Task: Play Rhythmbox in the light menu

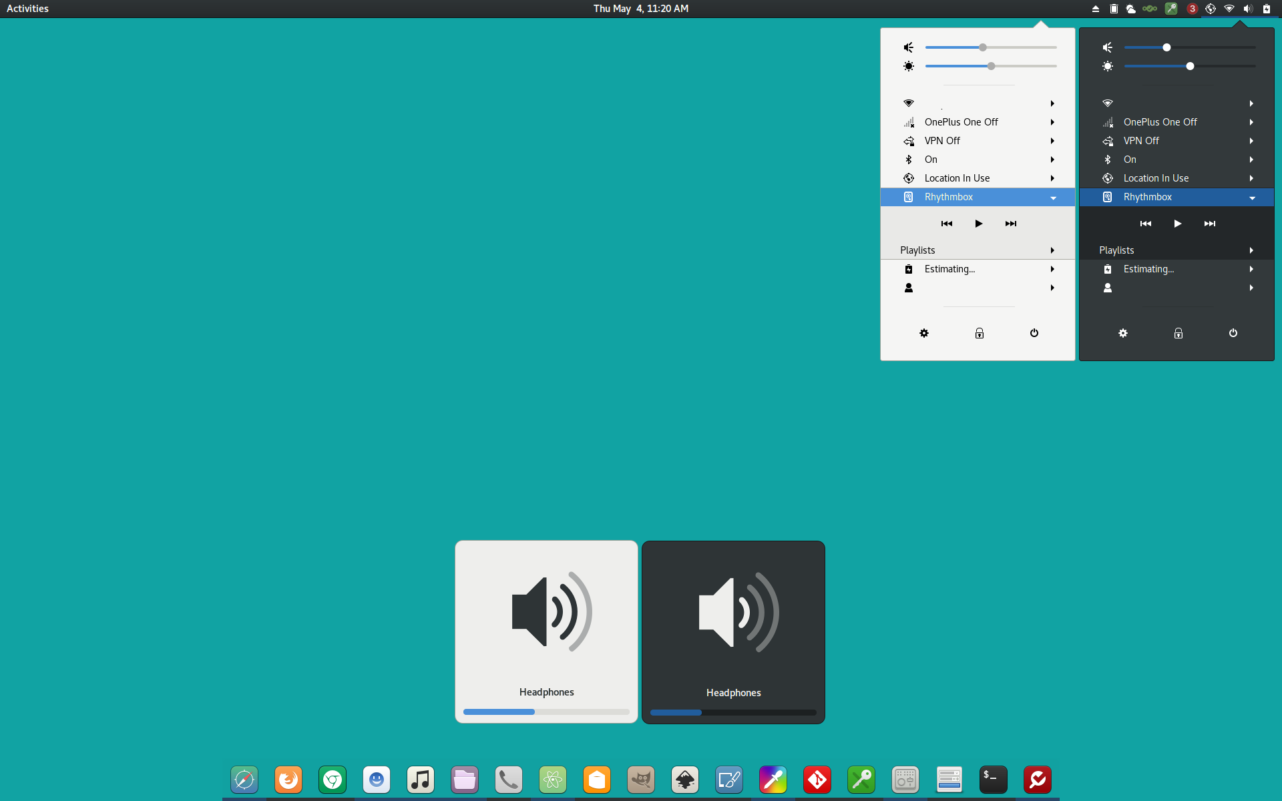Action: point(979,224)
